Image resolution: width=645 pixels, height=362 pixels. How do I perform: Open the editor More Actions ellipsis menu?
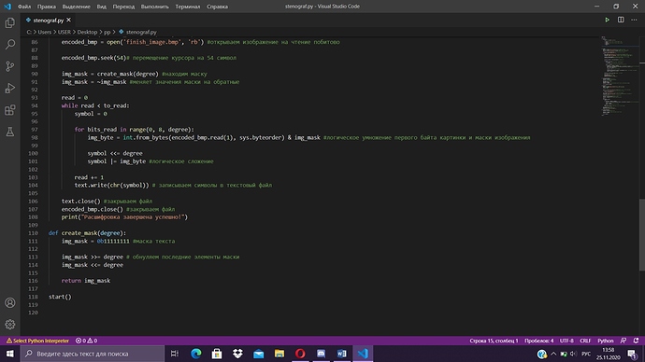pyautogui.click(x=634, y=20)
